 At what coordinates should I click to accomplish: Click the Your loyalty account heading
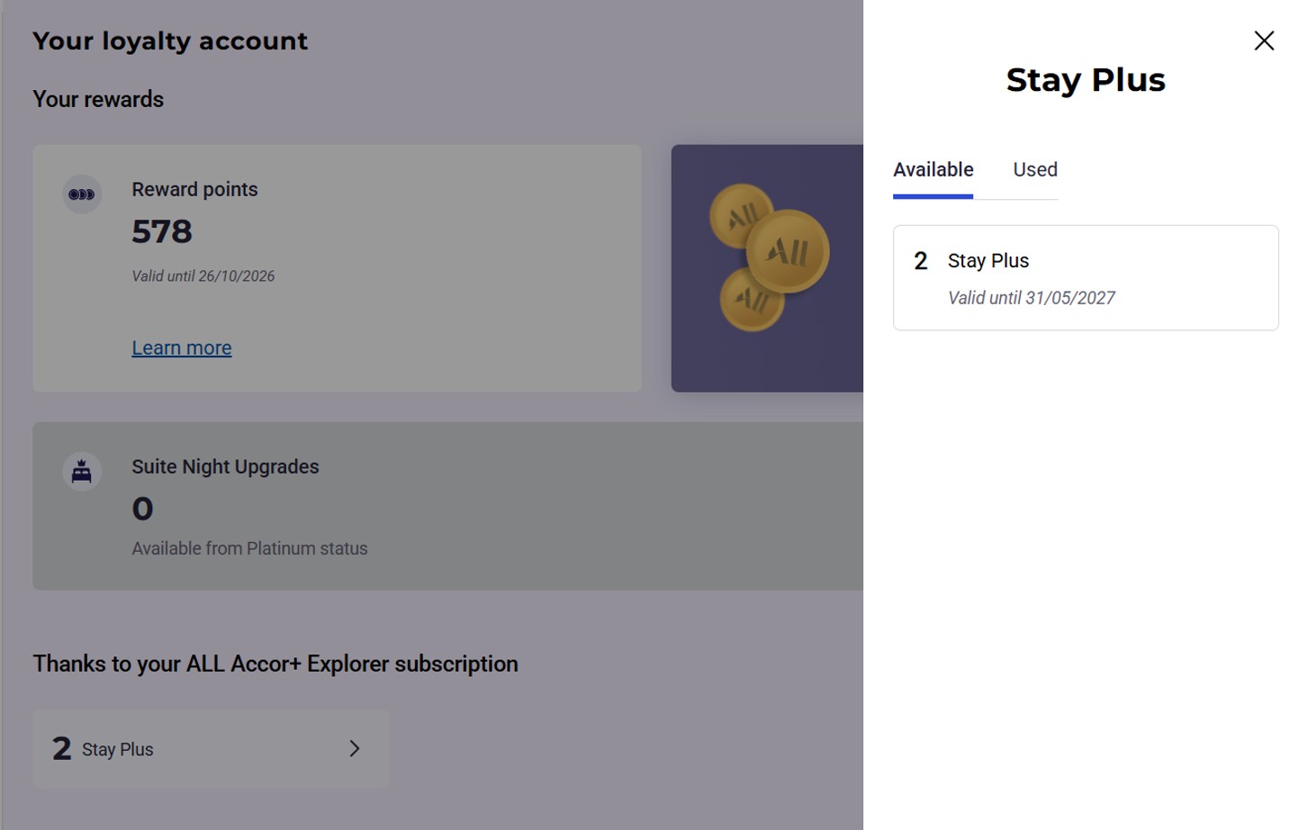[170, 41]
